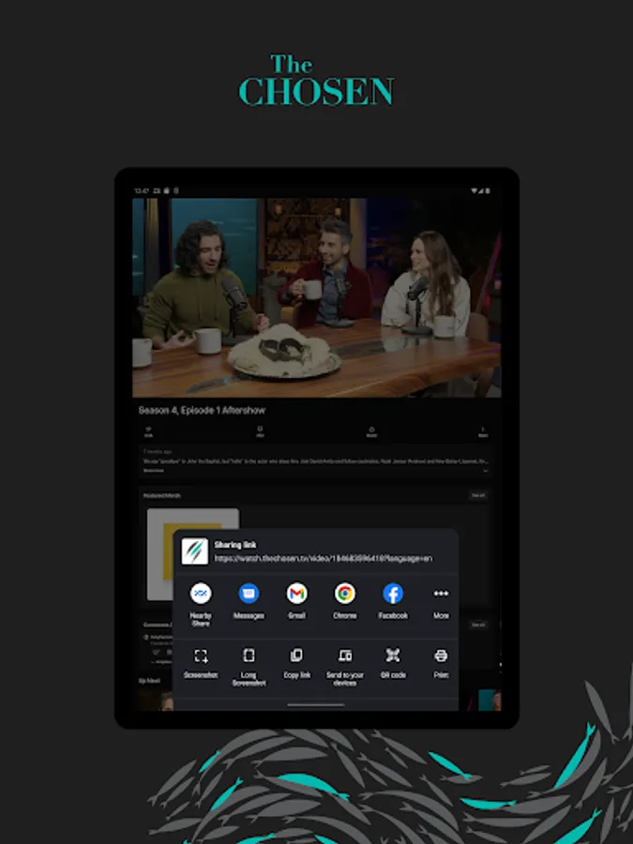Click the Season 4, Episode 1 Aftershow title

pos(202,410)
